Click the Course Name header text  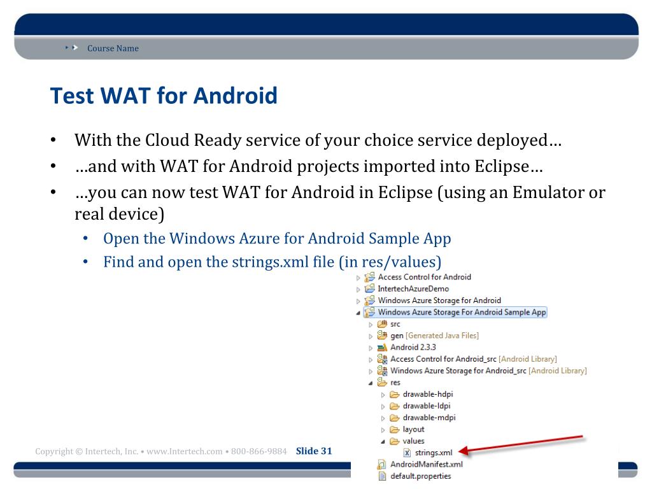click(113, 48)
